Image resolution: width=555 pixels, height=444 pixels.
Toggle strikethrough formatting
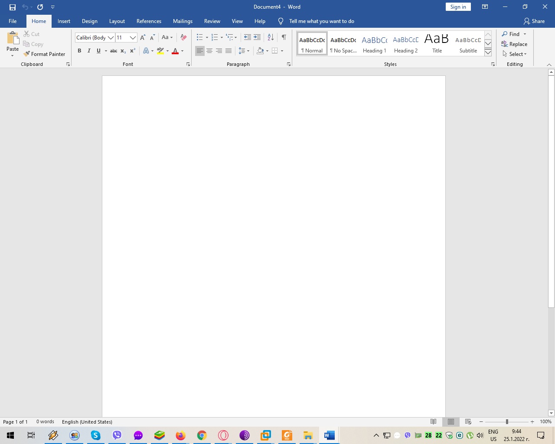[114, 51]
